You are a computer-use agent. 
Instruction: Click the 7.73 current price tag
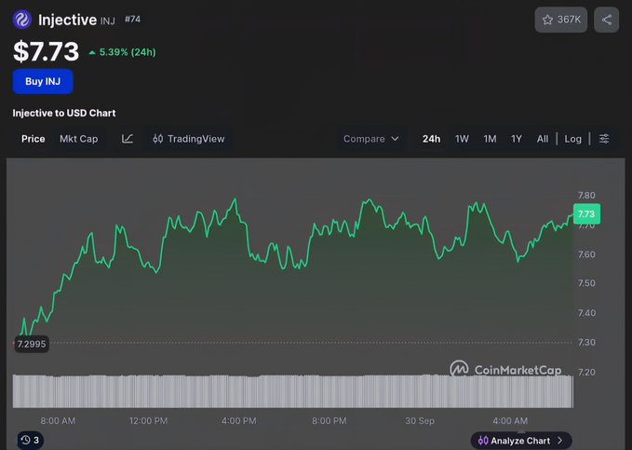coord(586,214)
